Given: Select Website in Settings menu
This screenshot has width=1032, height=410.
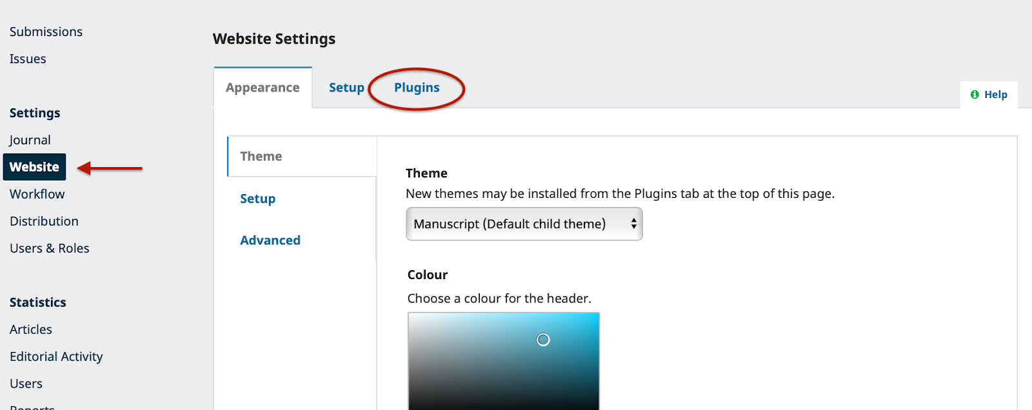Looking at the screenshot, I should (34, 167).
